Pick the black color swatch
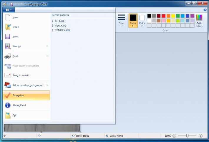209x142 pixels. click(149, 16)
